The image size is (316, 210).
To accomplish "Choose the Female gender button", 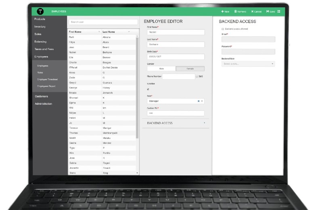I will click(190, 69).
